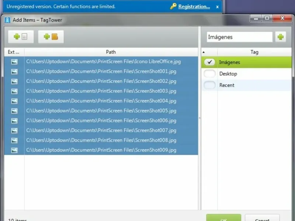Screen dimensions: 295x221
Task: Click the sort arrow column header in tags
Action: pyautogui.click(x=209, y=52)
